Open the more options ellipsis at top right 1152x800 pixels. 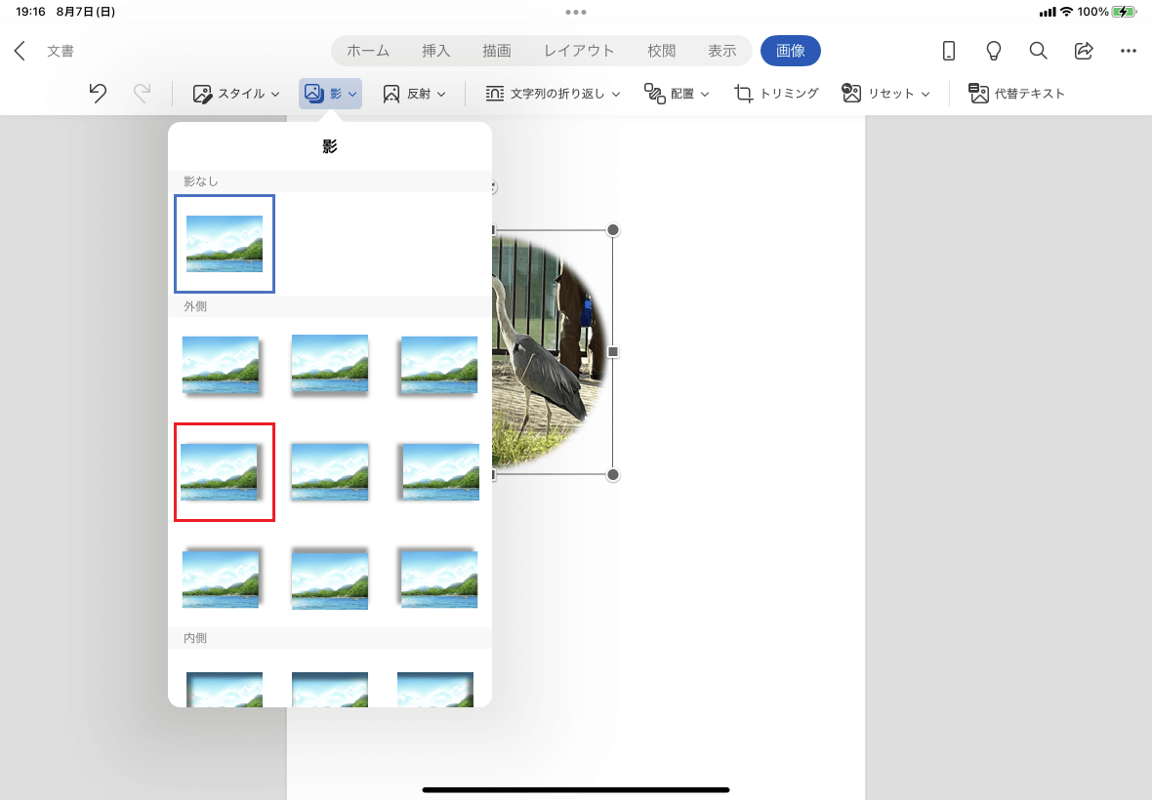[x=1129, y=51]
